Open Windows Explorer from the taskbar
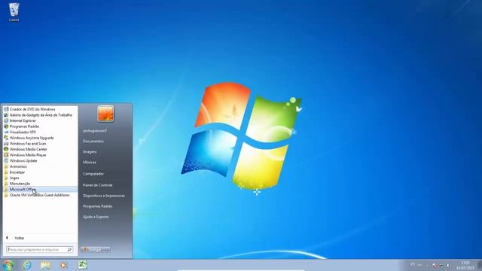 [45, 265]
